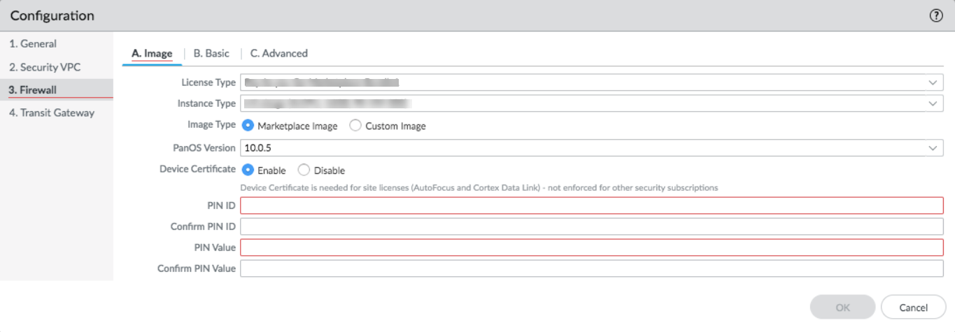Click the Cancel button

[x=913, y=307]
